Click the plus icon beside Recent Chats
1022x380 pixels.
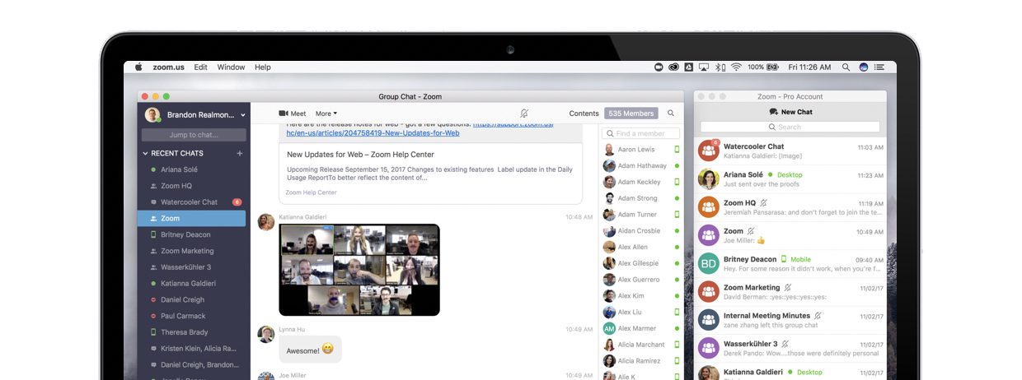[x=240, y=153]
